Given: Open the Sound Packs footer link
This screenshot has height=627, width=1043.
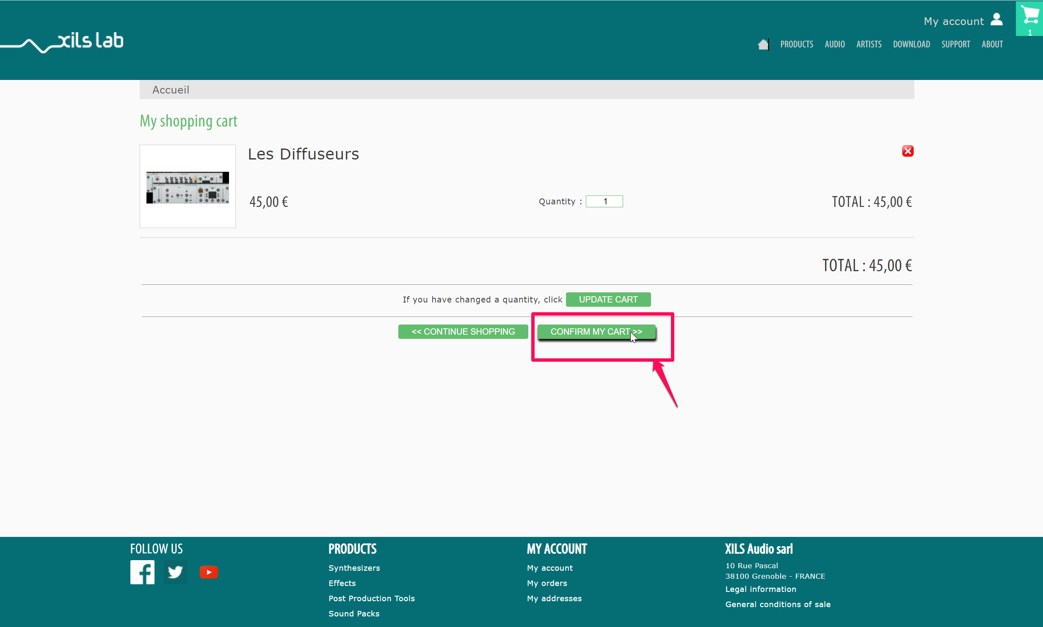Looking at the screenshot, I should click(353, 613).
